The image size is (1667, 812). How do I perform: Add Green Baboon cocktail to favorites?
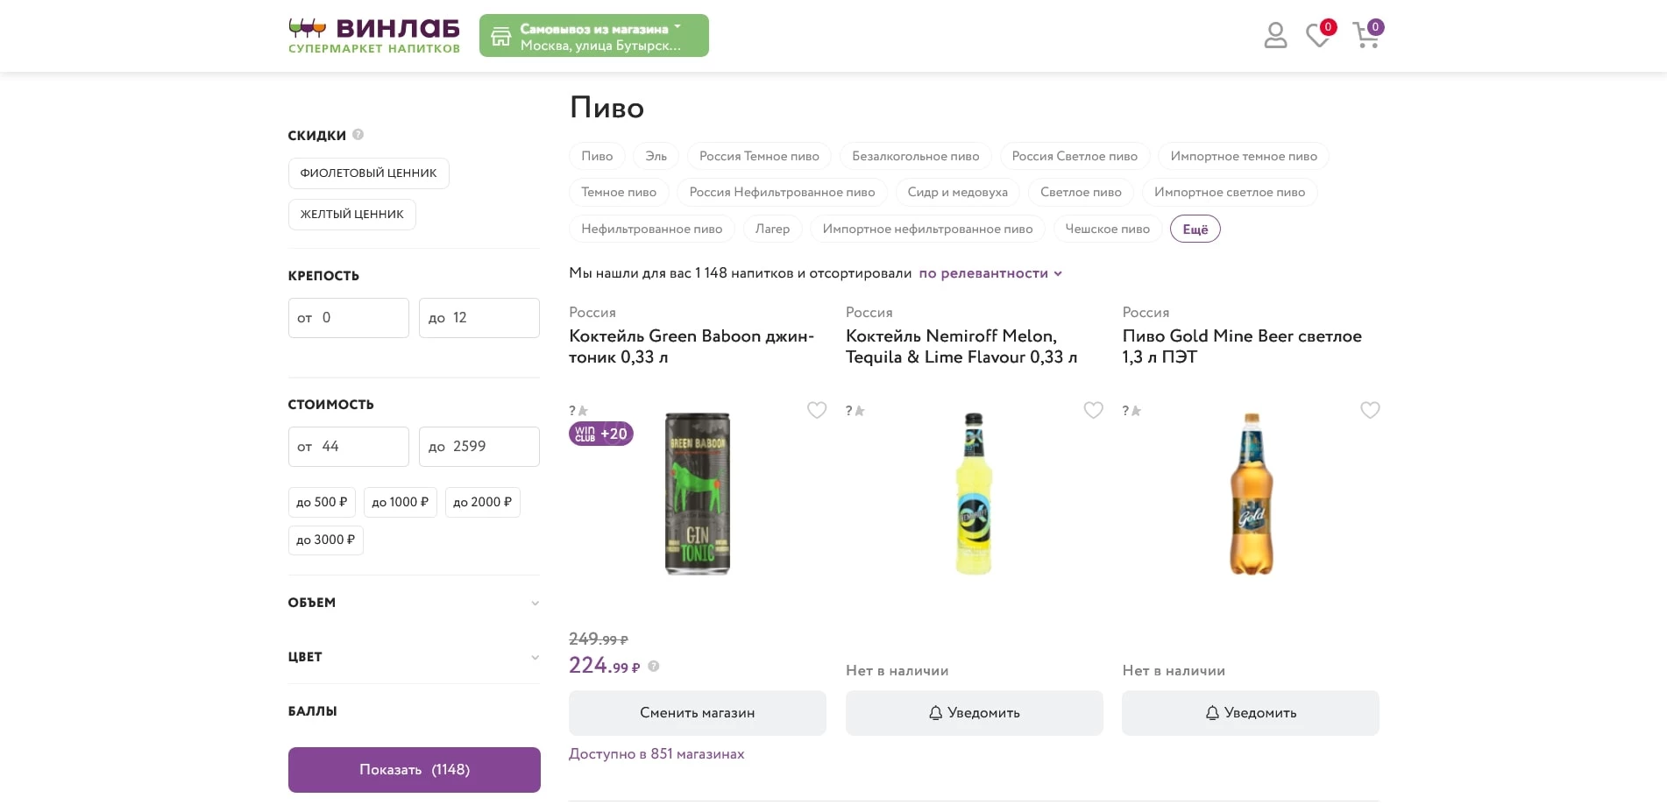(817, 410)
